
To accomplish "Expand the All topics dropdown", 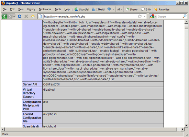I will tap(120, 9).
